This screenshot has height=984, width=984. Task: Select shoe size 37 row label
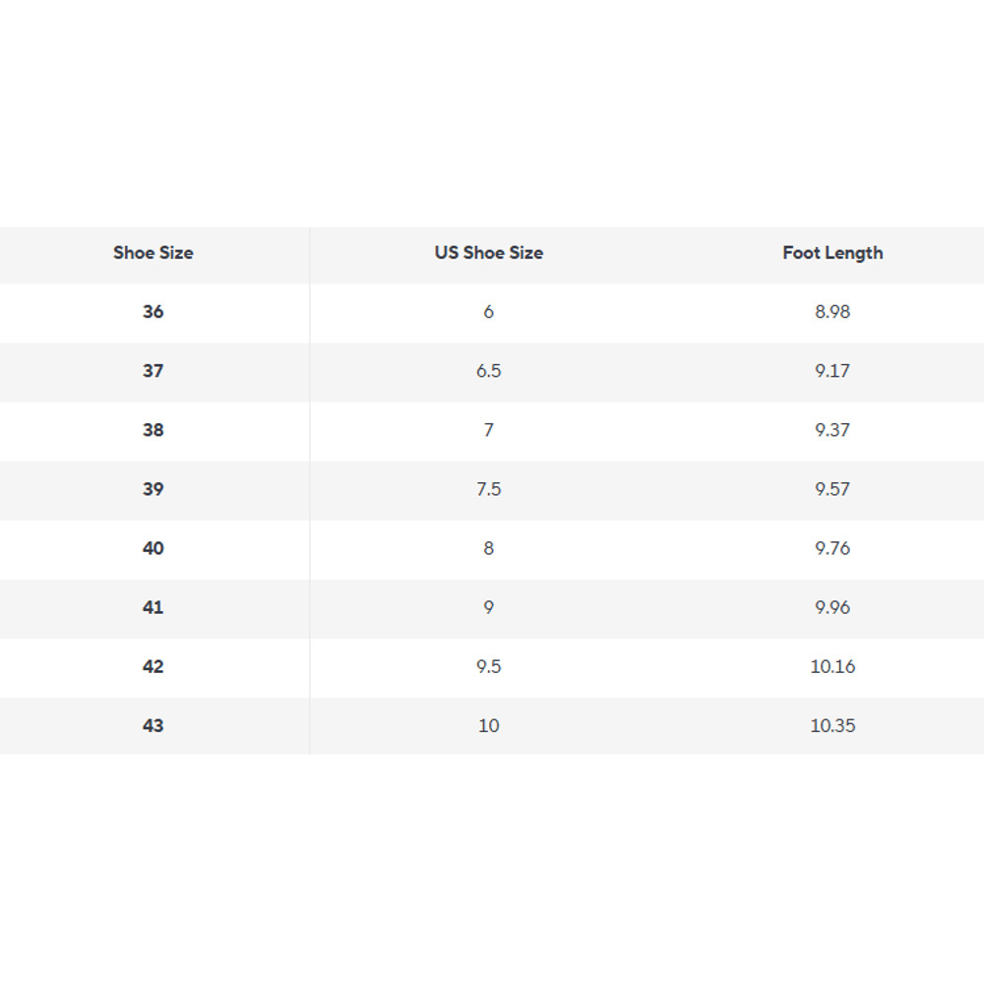click(x=154, y=371)
